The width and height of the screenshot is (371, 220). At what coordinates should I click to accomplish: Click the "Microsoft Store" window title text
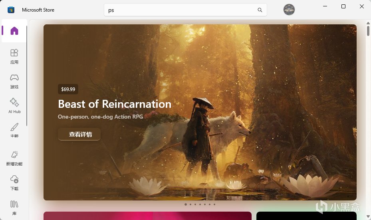38,10
